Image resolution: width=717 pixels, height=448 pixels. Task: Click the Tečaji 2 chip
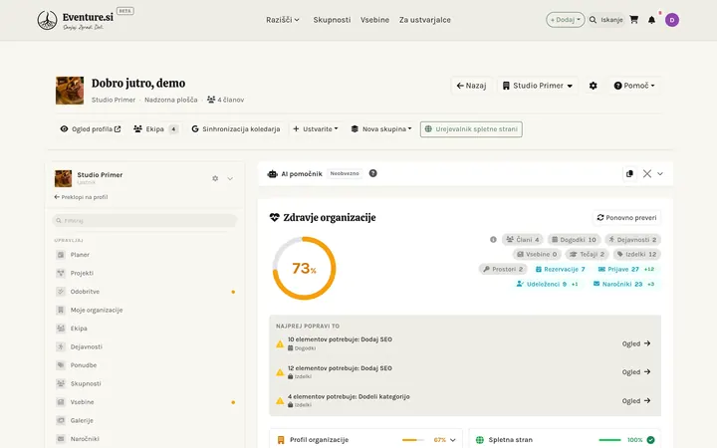click(x=587, y=254)
